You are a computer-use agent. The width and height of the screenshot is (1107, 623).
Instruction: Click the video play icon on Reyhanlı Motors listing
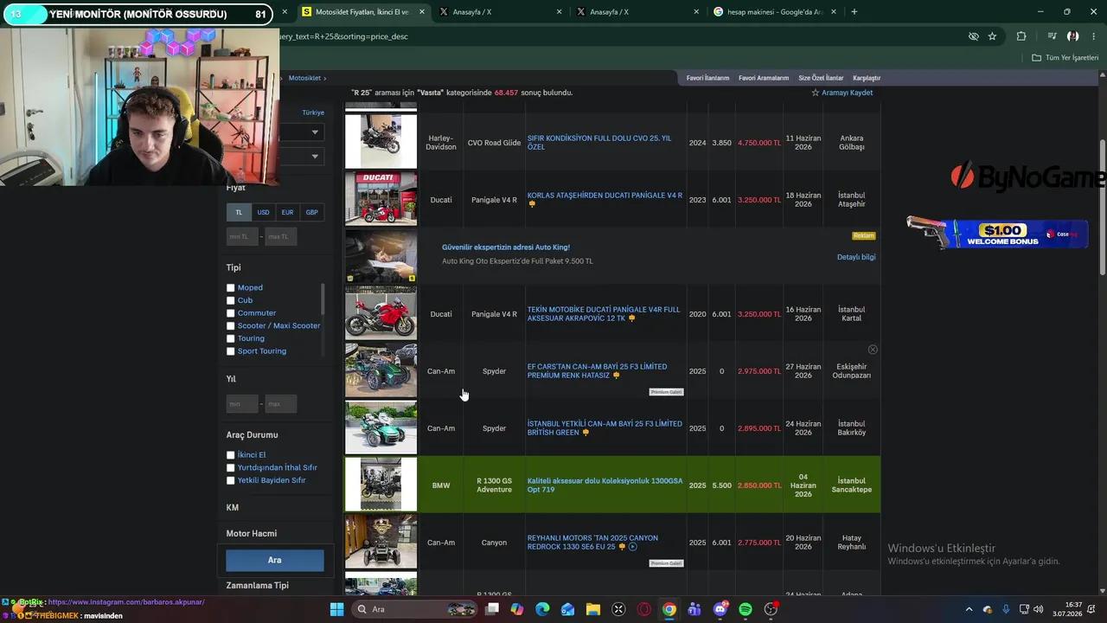pyautogui.click(x=632, y=547)
